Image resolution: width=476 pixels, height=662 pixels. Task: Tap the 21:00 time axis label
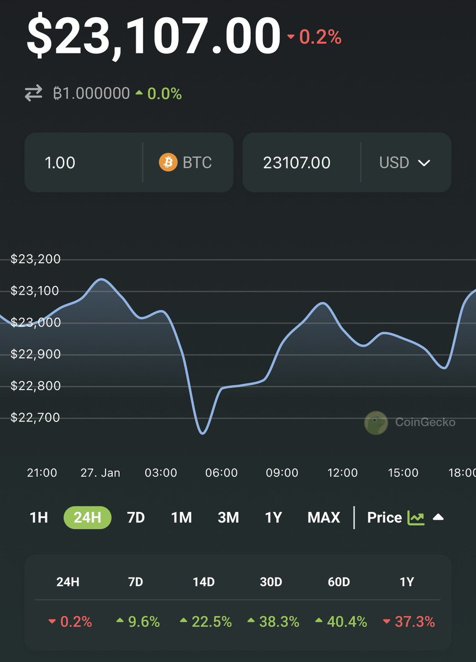tap(42, 473)
